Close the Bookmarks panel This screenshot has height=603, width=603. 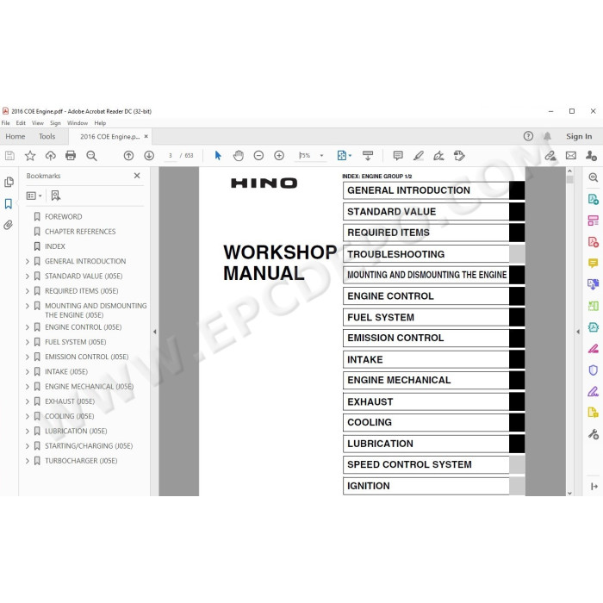click(137, 176)
